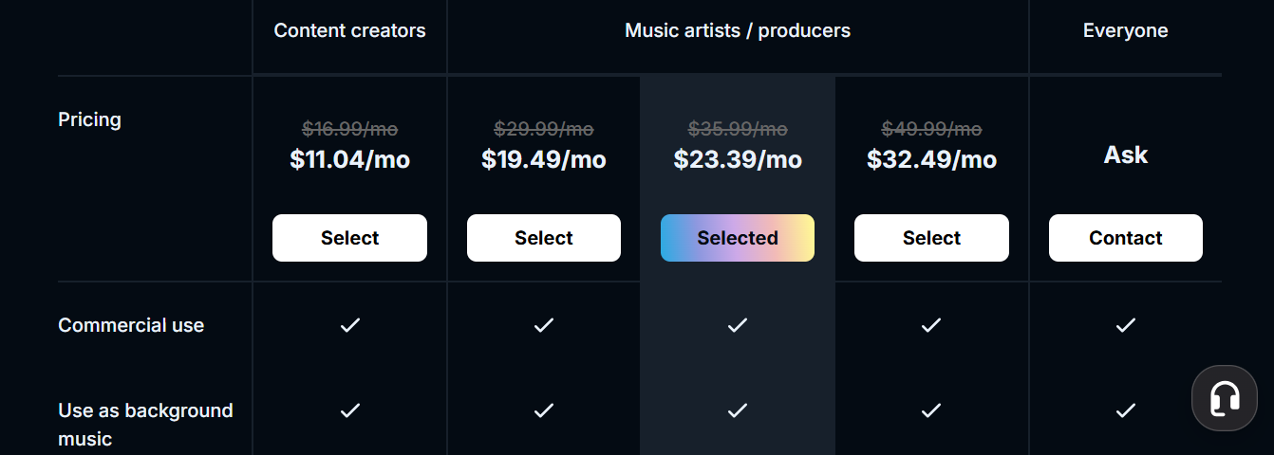Click the $23.39/mo price text
This screenshot has width=1274, height=455.
738,159
